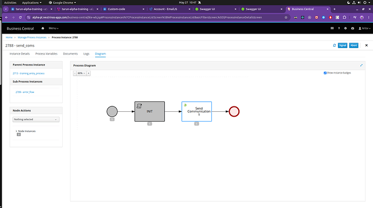Open the Chrome three-dot menu
The height and width of the screenshot is (208, 373).
tap(369, 17)
